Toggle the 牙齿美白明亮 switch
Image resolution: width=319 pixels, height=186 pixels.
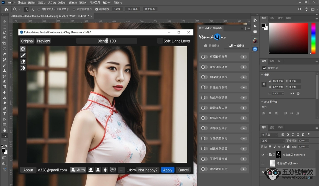pyautogui.click(x=204, y=138)
